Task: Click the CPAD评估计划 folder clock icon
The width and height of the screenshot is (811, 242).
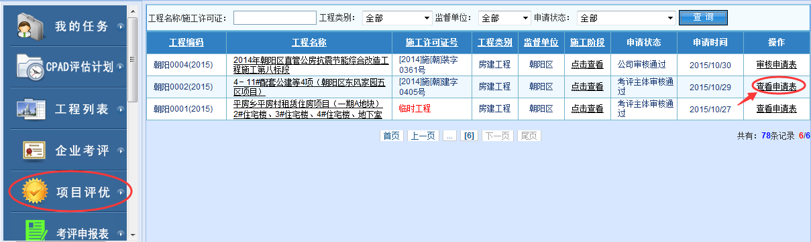Action: click(30, 67)
